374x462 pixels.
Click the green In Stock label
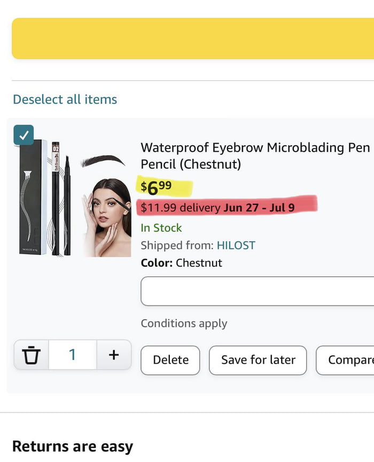[161, 228]
